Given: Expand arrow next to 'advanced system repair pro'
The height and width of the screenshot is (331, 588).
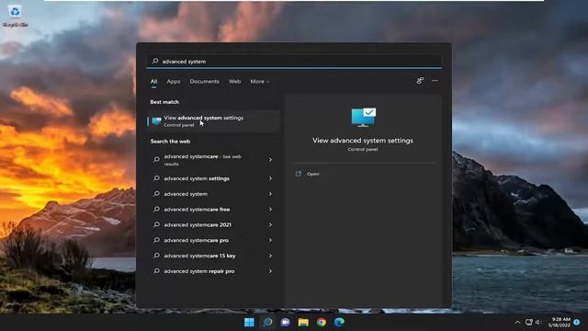Looking at the screenshot, I should pos(270,271).
